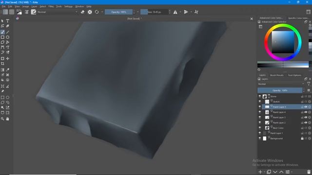Open the Settings menu
This screenshot has width=312, height=175.
pos(68,6)
